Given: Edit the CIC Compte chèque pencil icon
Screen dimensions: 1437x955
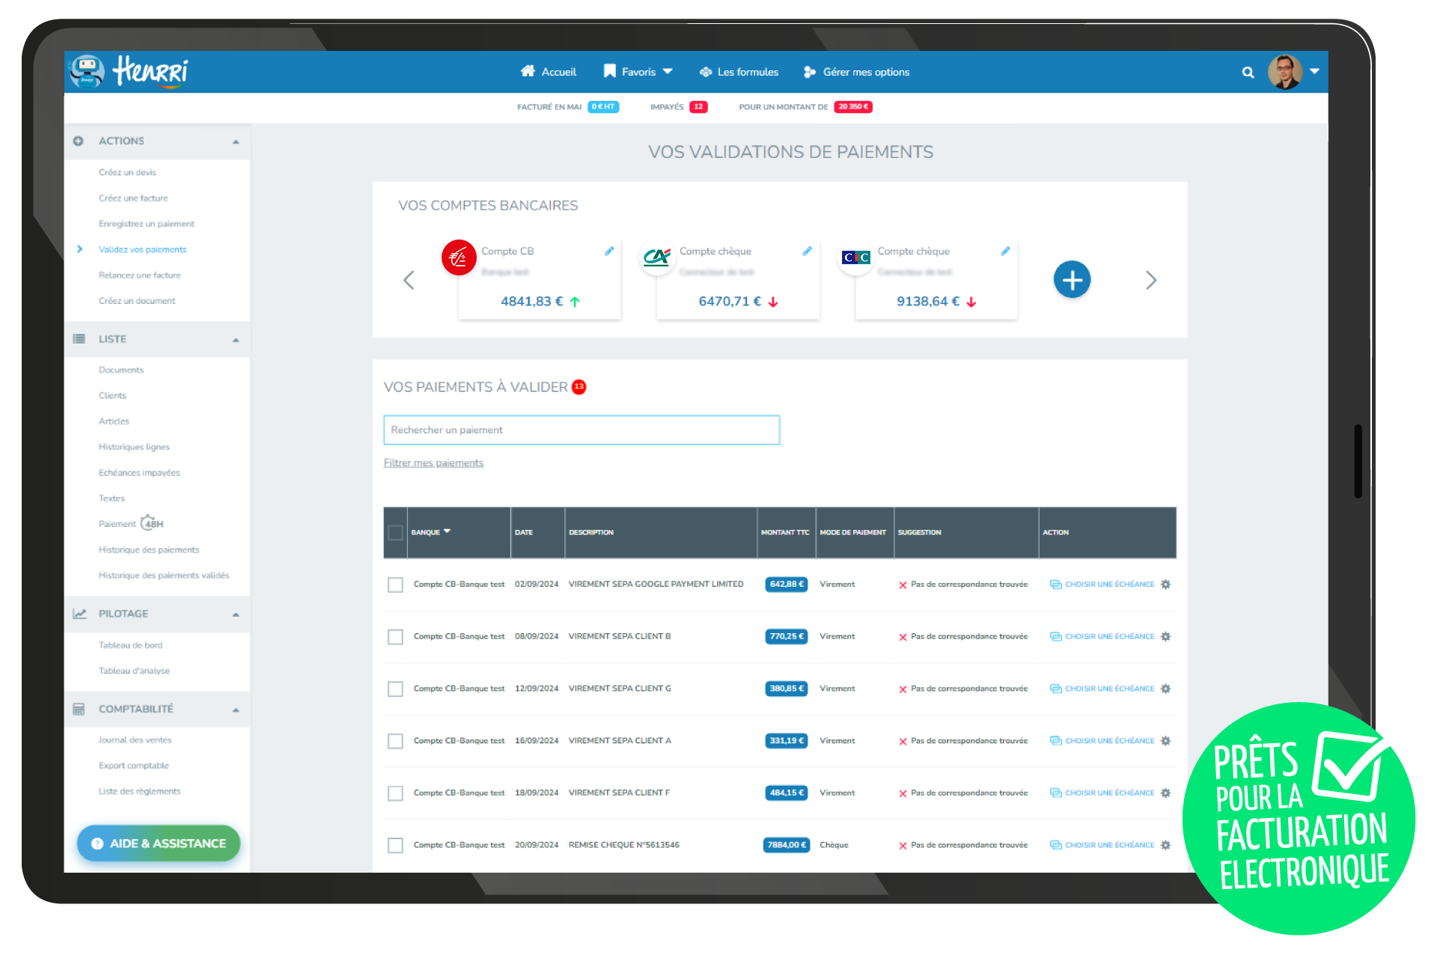Looking at the screenshot, I should [x=1005, y=251].
